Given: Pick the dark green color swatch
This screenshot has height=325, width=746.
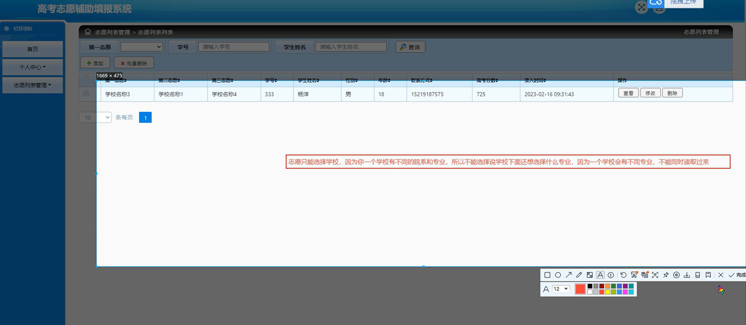Looking at the screenshot, I should (x=613, y=286).
